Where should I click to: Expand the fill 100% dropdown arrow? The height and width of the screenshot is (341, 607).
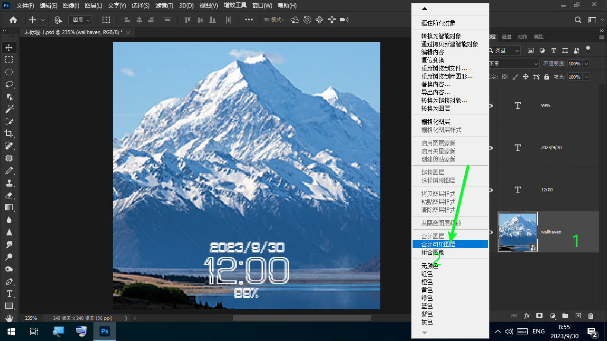(x=587, y=77)
